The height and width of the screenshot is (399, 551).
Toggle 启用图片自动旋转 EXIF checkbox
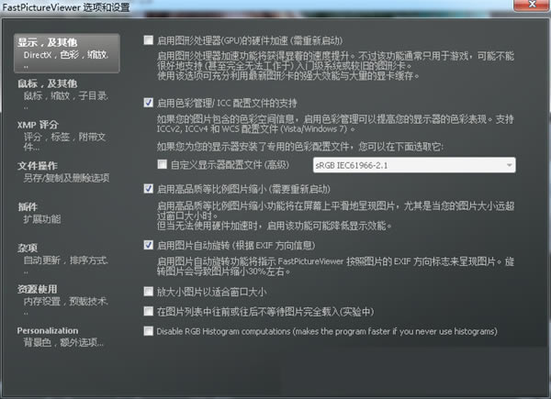(x=148, y=245)
